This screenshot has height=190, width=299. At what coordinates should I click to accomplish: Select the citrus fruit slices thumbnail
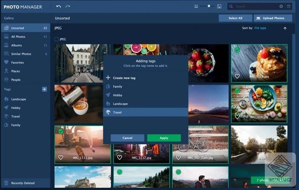pos(142,49)
